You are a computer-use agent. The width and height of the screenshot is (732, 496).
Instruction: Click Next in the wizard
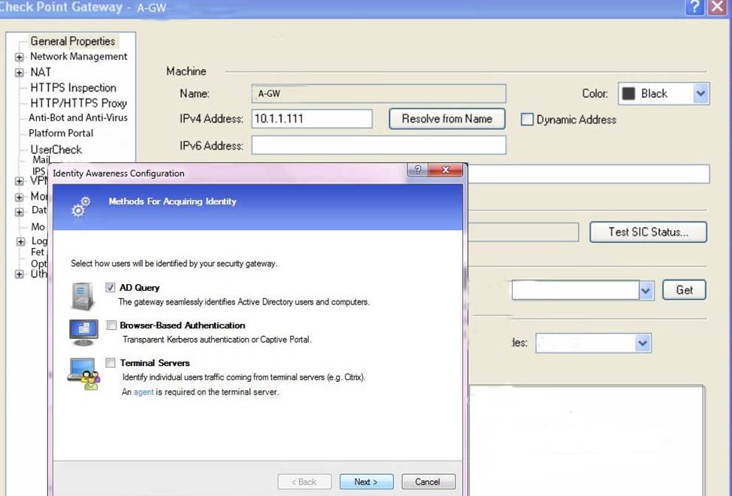coord(366,482)
